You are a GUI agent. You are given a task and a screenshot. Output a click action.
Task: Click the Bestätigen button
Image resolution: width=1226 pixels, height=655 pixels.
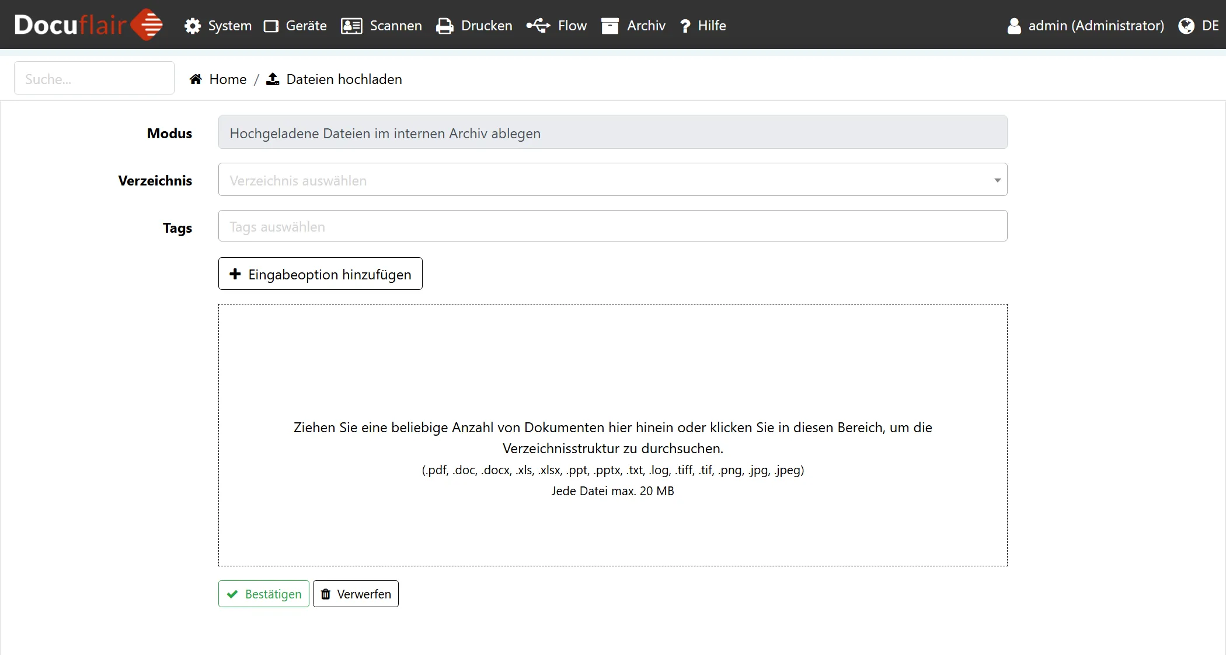(x=264, y=594)
